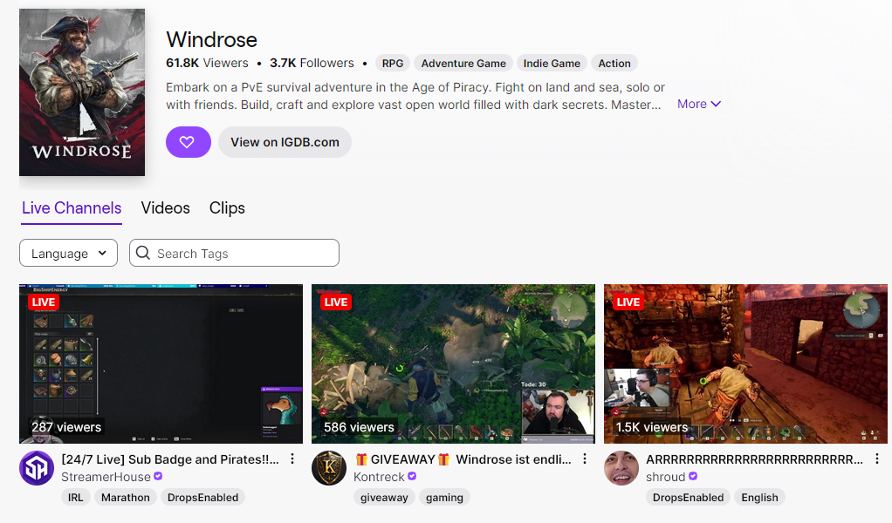The width and height of the screenshot is (892, 523).
Task: Follow Windrose with the heart button
Action: (x=189, y=142)
